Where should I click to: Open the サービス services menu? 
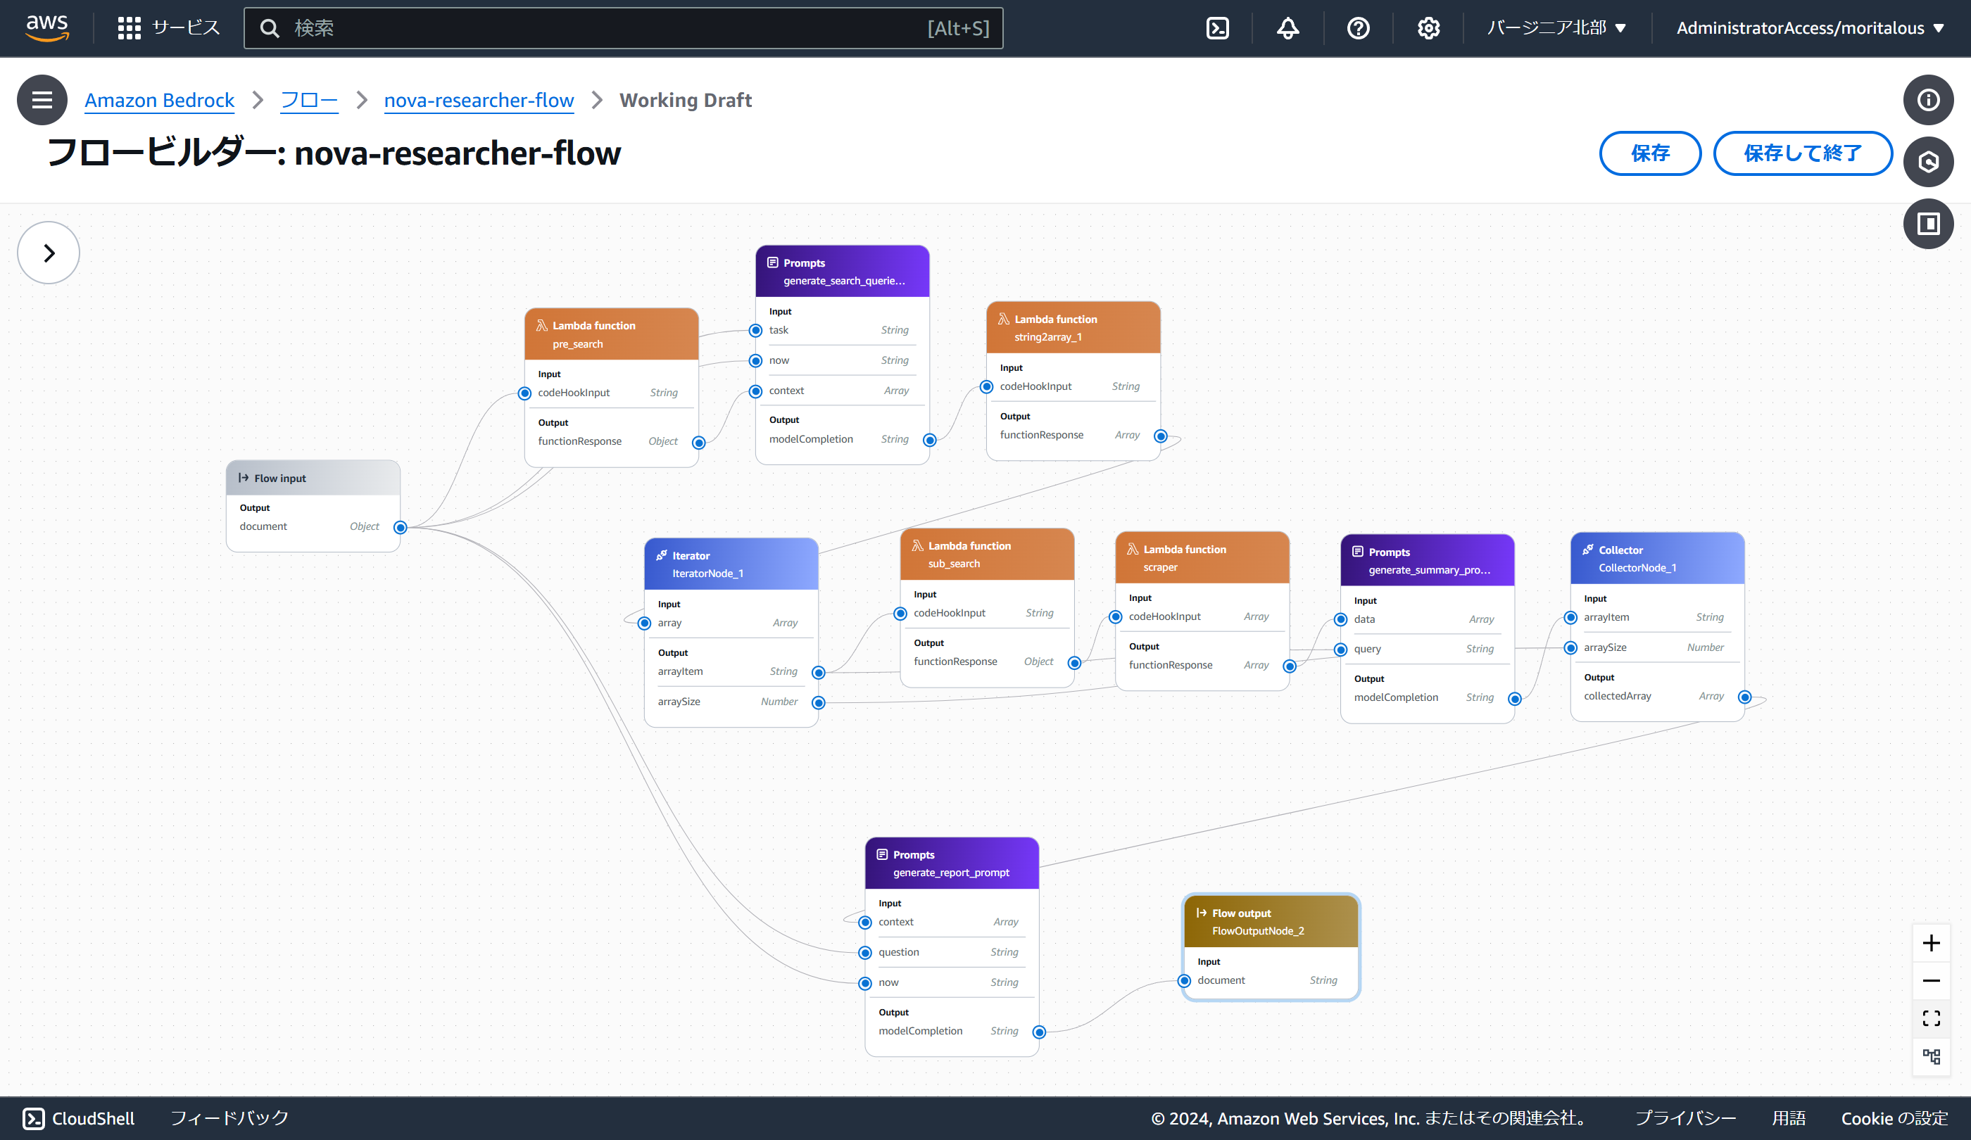click(x=169, y=28)
